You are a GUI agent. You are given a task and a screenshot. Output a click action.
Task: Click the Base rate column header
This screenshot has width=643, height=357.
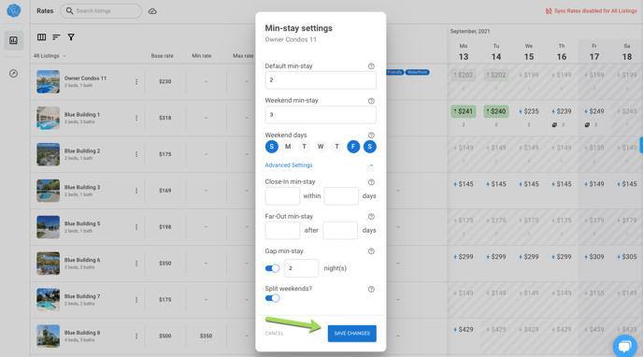tap(162, 56)
